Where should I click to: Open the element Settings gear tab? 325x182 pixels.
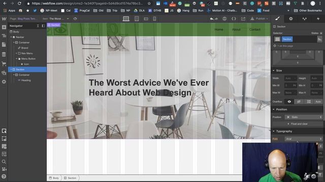pos(291,19)
